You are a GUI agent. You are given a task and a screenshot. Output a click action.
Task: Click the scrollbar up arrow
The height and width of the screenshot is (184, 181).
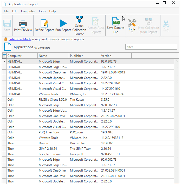point(177,61)
